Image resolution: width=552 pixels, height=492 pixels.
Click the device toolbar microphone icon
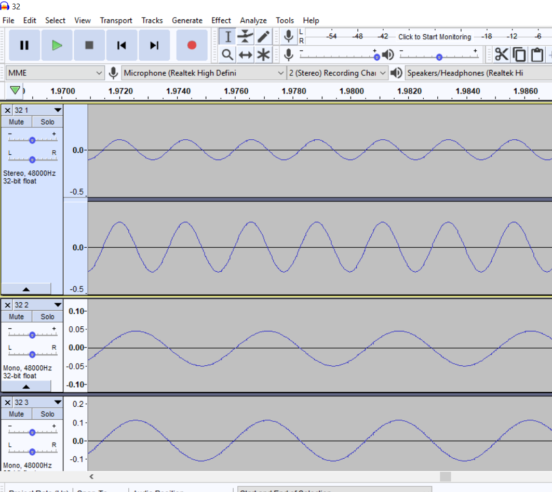(113, 73)
